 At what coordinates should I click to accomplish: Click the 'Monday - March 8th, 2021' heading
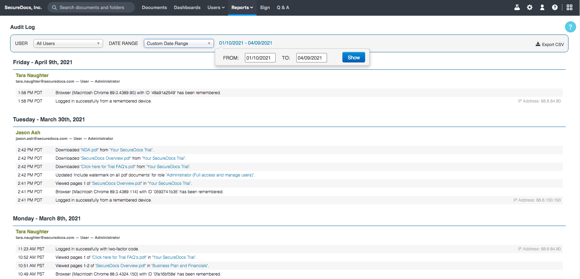click(x=47, y=219)
